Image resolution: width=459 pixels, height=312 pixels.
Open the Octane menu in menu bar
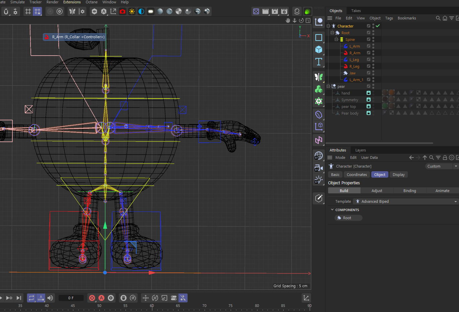(x=91, y=2)
